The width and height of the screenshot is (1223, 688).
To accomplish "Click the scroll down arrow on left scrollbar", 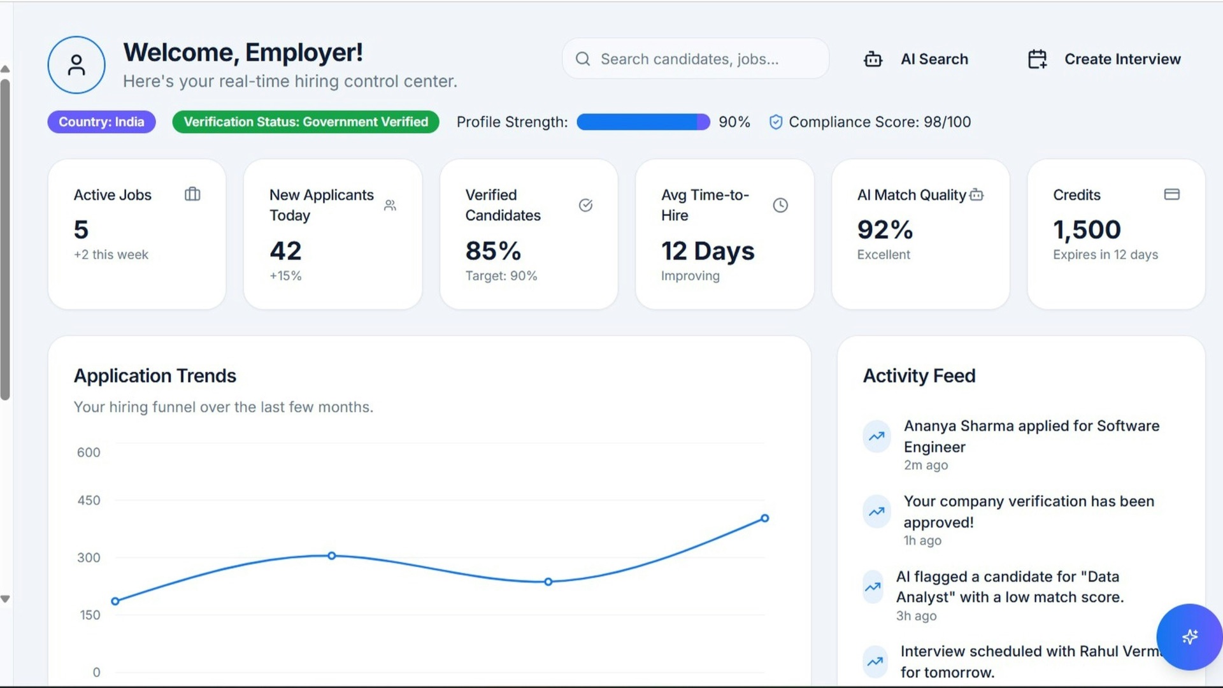I will [5, 599].
